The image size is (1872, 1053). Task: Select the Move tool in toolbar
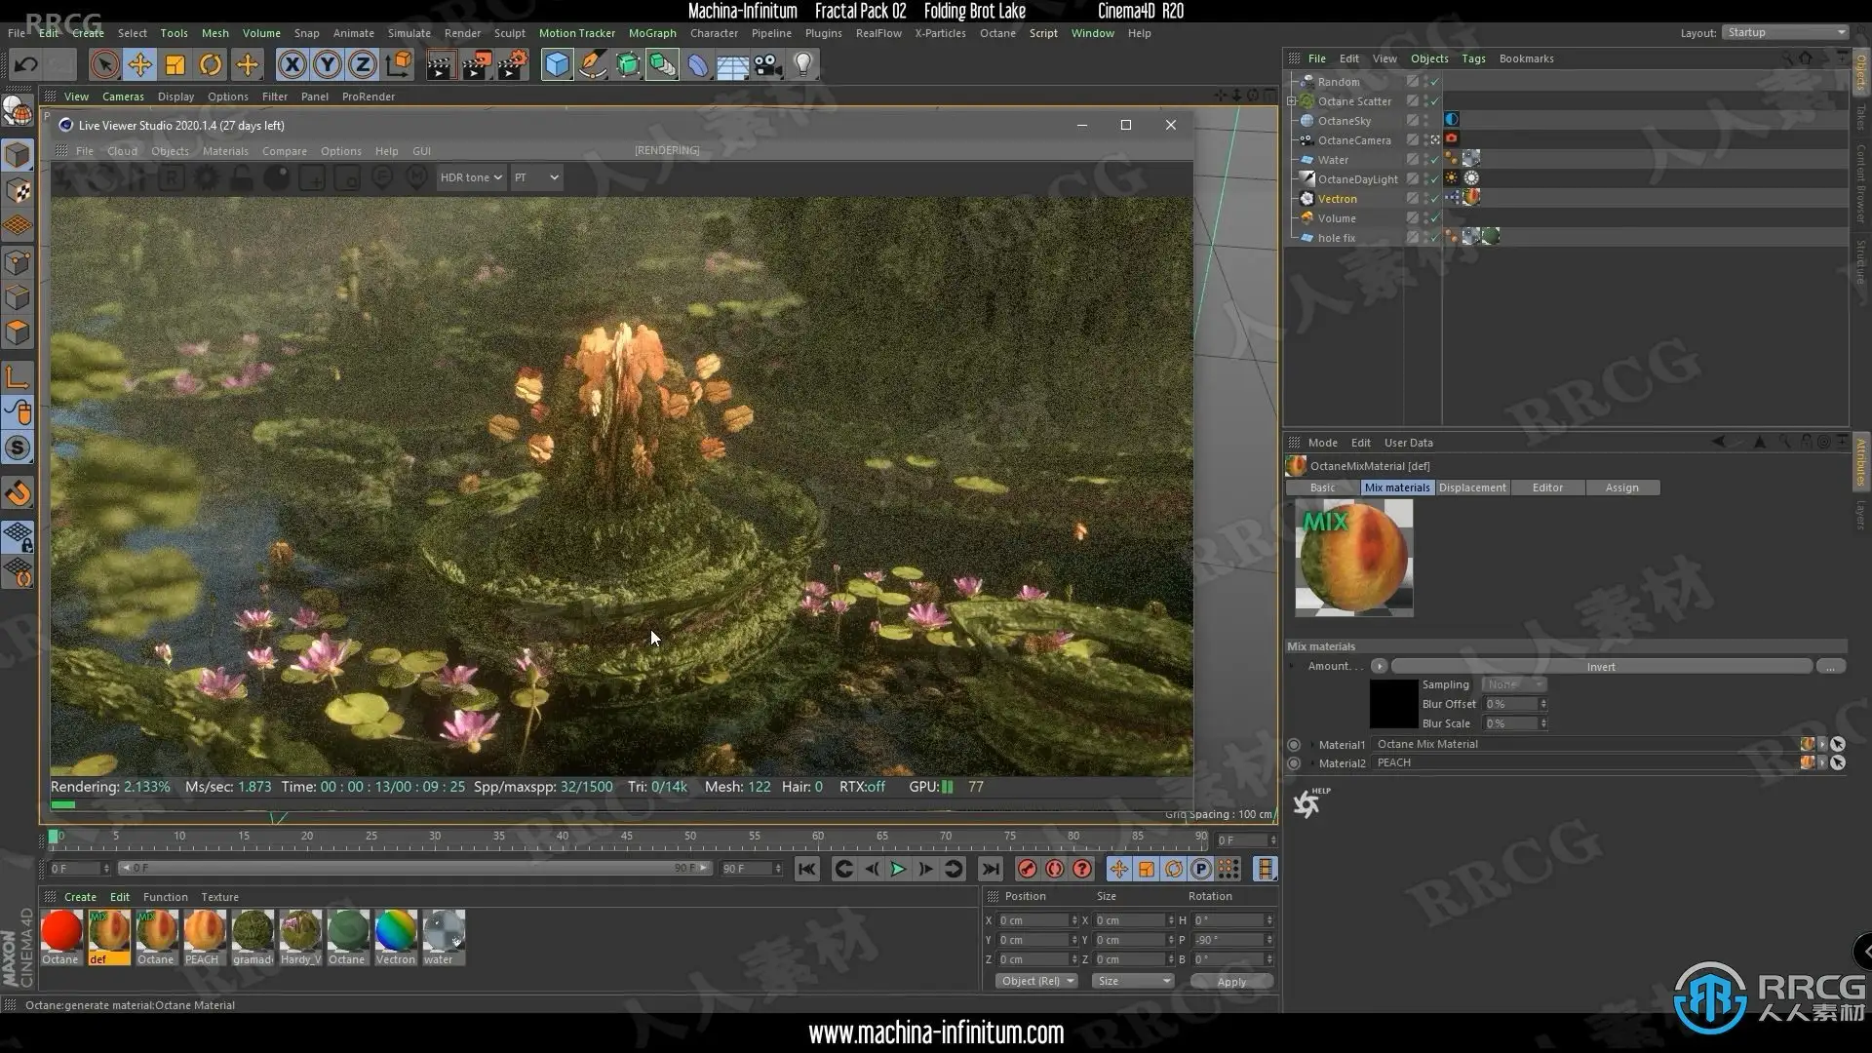click(139, 65)
